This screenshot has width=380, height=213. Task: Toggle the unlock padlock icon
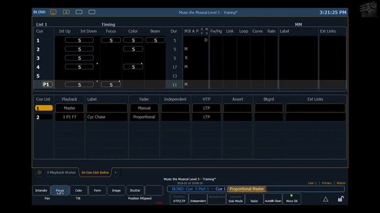(341, 199)
